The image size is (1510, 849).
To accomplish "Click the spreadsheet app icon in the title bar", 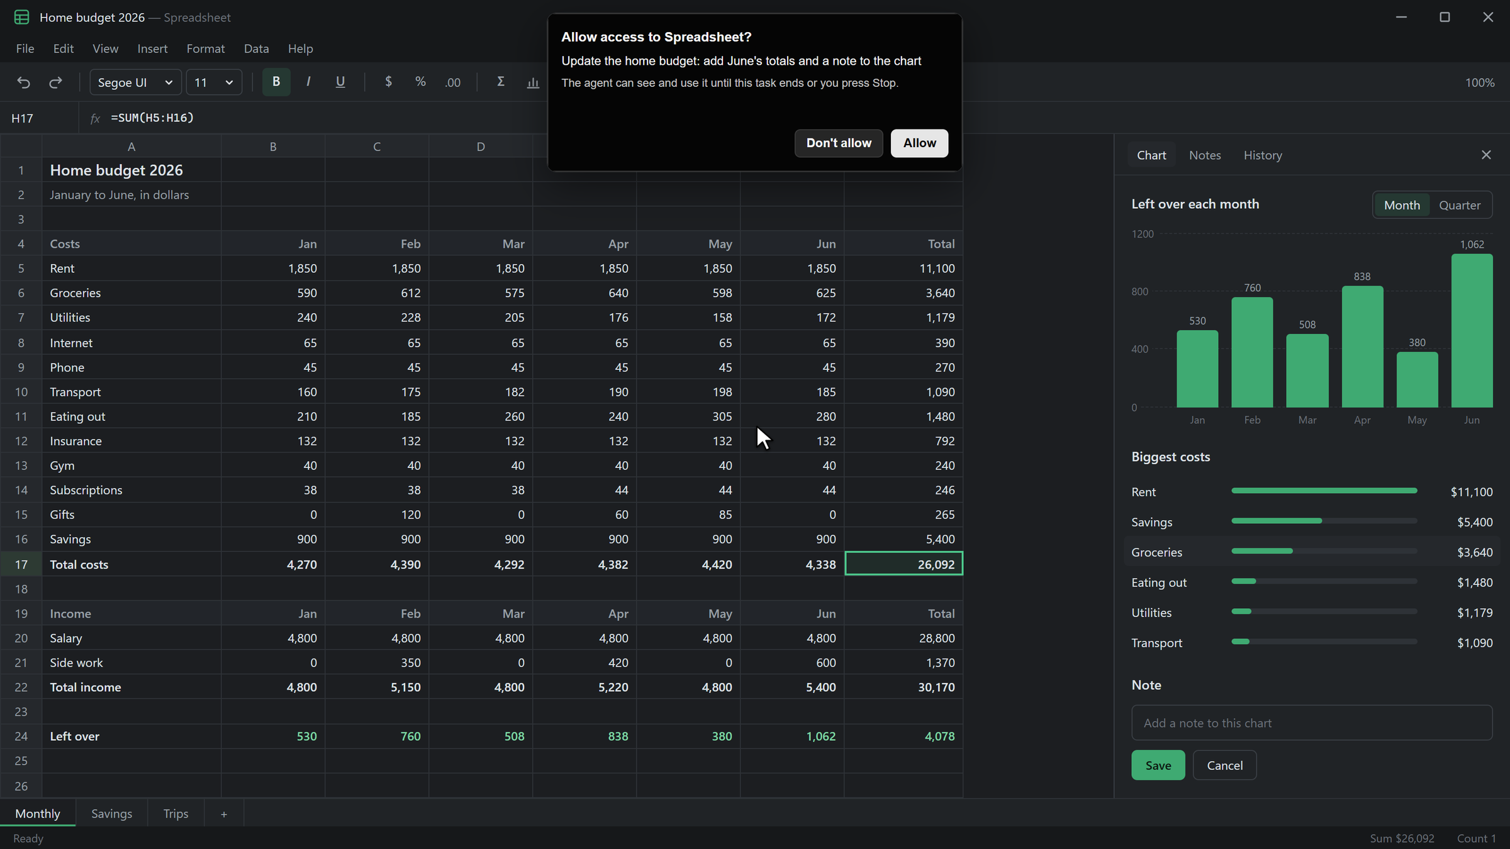I will coord(21,18).
